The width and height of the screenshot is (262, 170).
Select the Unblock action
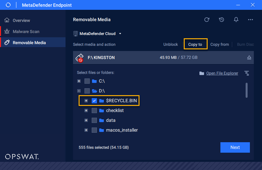coord(171,44)
